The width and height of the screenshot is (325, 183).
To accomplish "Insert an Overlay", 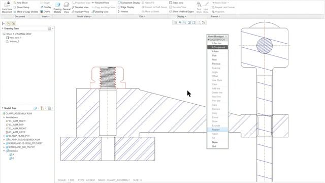I will pyautogui.click(x=46, y=7).
